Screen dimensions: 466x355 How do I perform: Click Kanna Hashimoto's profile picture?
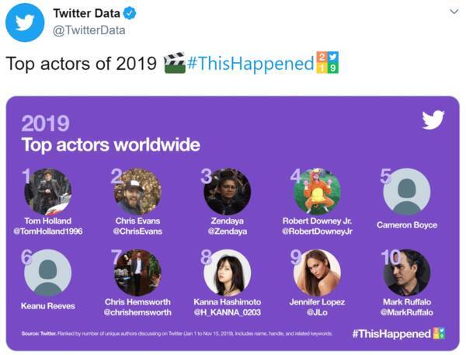(227, 272)
